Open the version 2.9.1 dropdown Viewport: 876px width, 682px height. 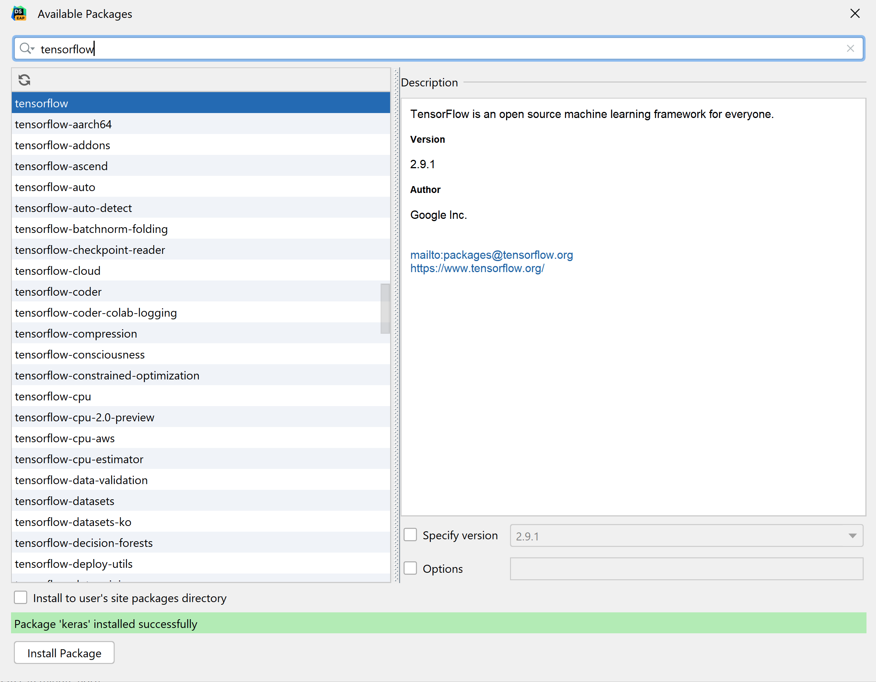pyautogui.click(x=686, y=536)
